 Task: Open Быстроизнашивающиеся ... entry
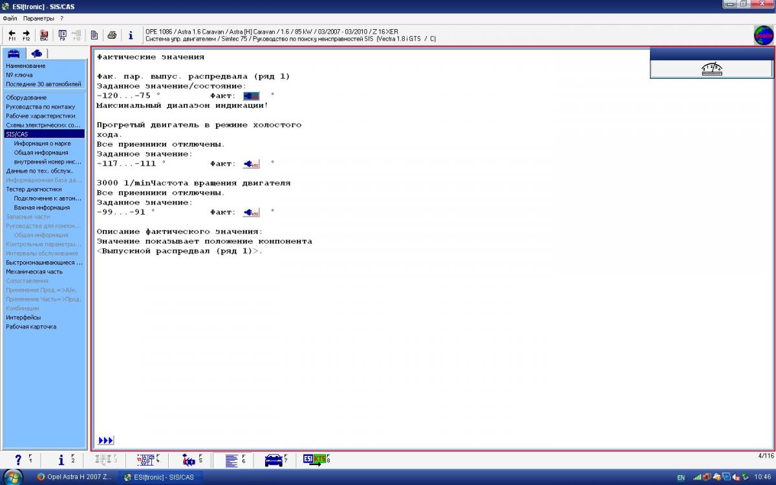pyautogui.click(x=45, y=263)
